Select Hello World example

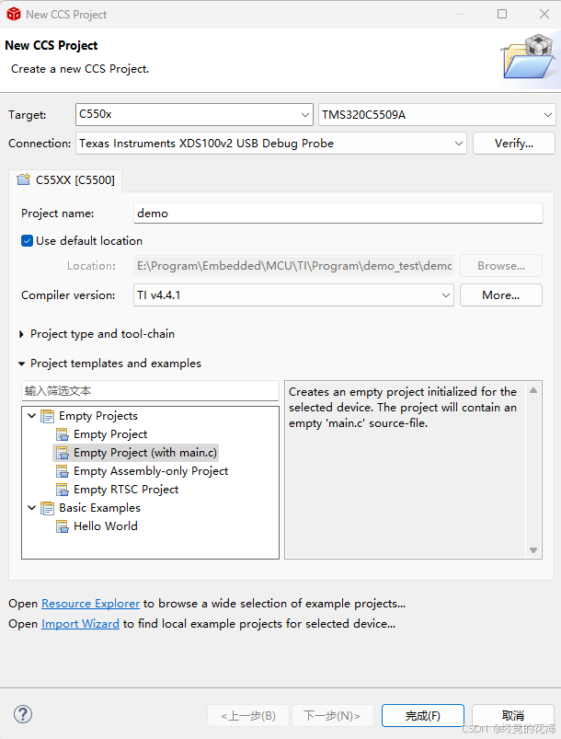tap(106, 526)
